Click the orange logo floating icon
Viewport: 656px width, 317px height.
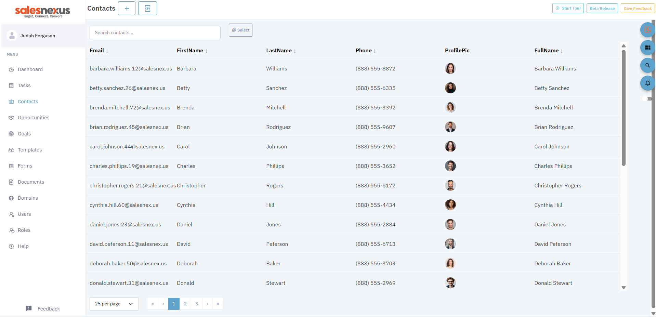[x=647, y=30]
